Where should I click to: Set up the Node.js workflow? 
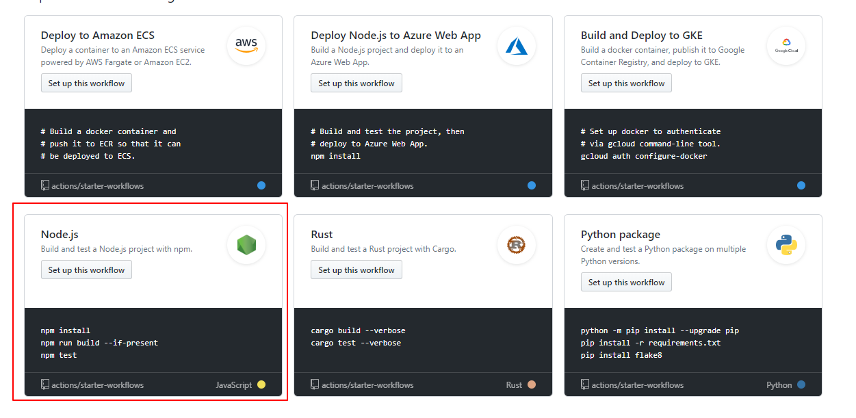point(86,270)
